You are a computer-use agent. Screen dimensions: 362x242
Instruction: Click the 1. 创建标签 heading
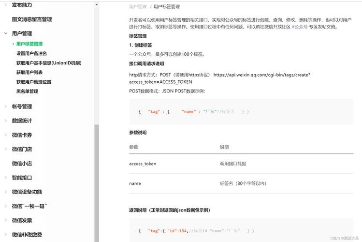point(141,45)
